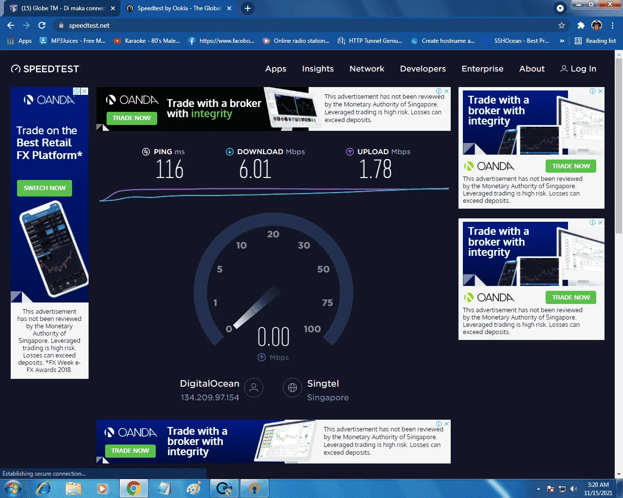The height and width of the screenshot is (498, 623).
Task: Open Karaoke 80's Male bookmark
Action: pos(147,41)
